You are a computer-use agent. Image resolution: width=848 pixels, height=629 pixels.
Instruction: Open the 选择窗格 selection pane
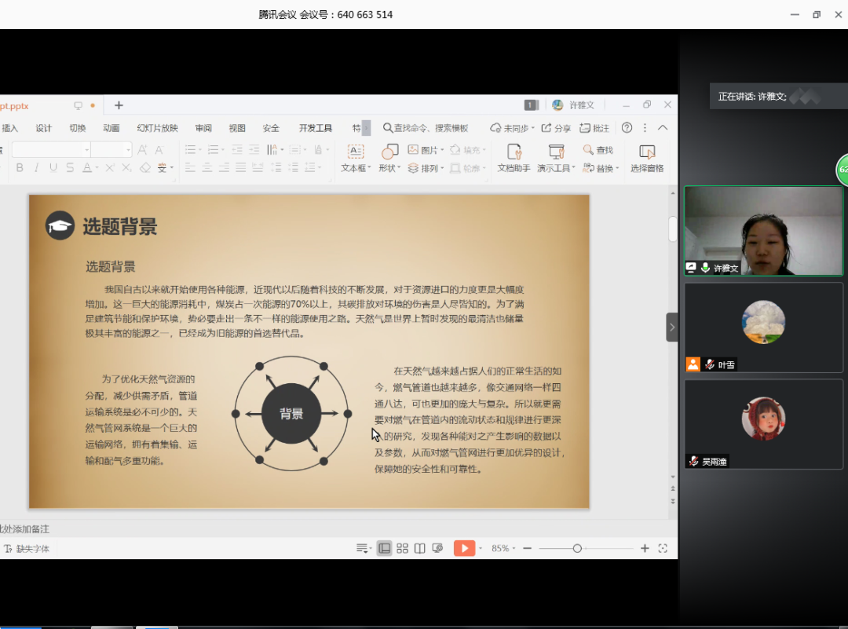647,152
